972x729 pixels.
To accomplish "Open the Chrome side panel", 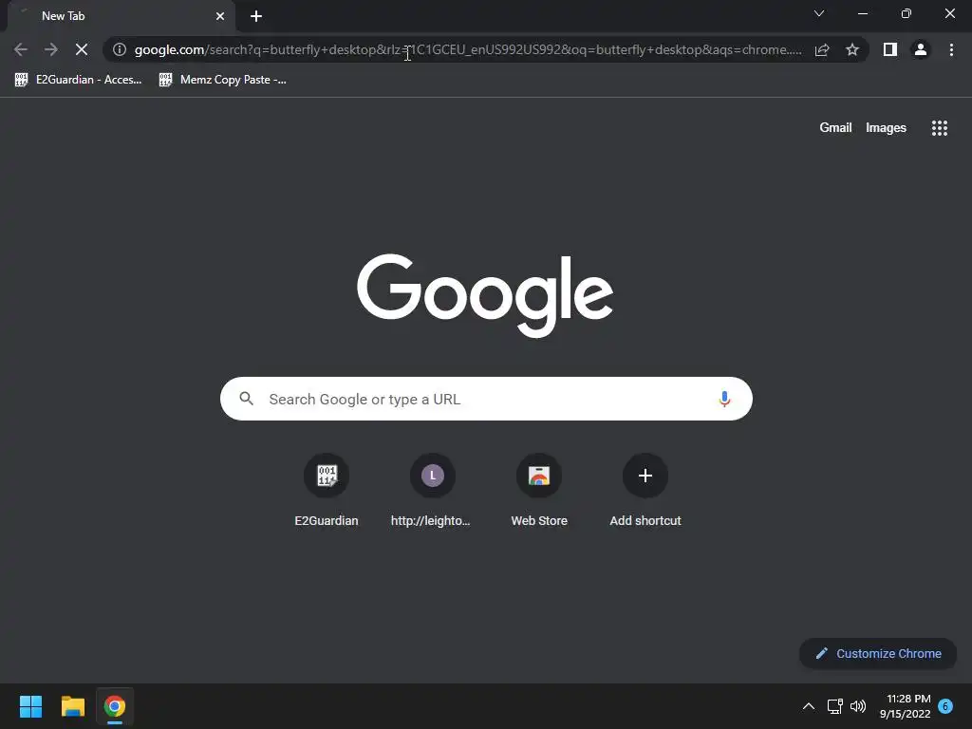I will 890,49.
